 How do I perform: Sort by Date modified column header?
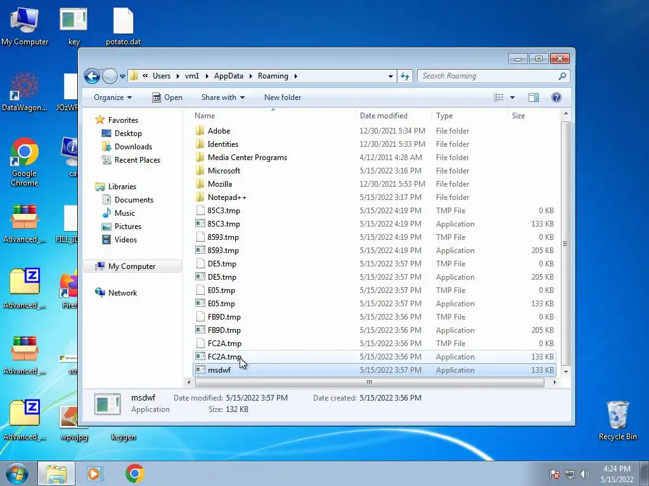pos(393,116)
